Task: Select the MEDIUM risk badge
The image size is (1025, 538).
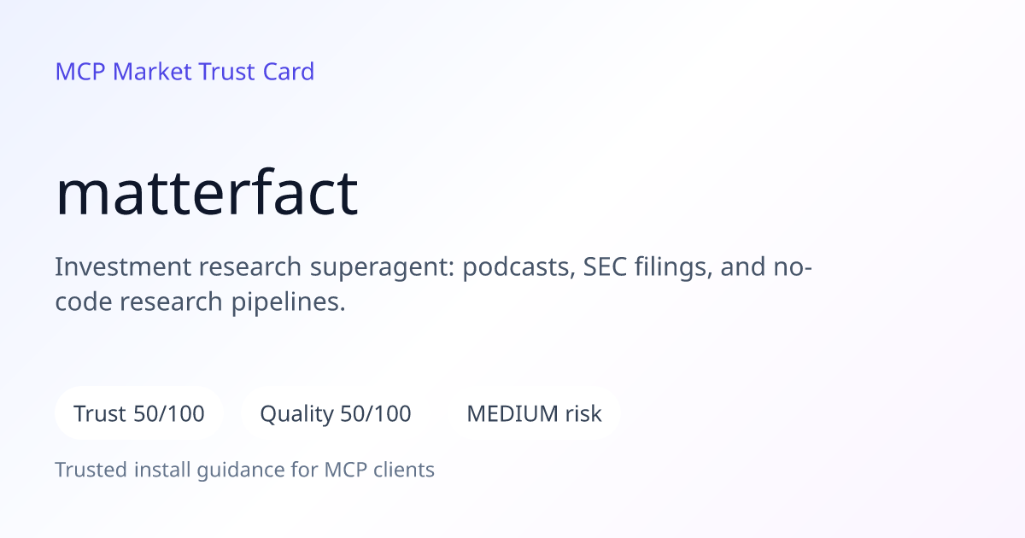Action: [534, 414]
